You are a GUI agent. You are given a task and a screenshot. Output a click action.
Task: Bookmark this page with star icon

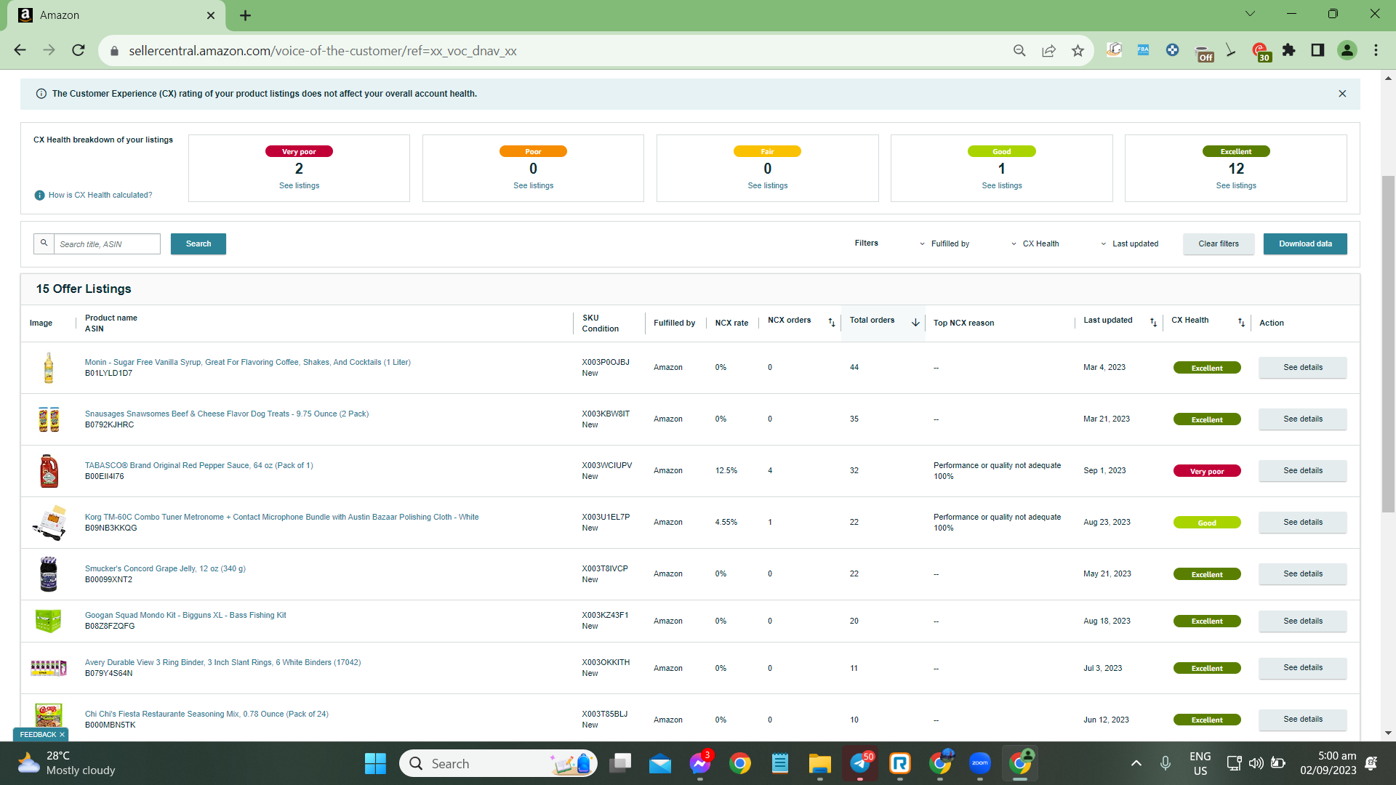(1078, 50)
